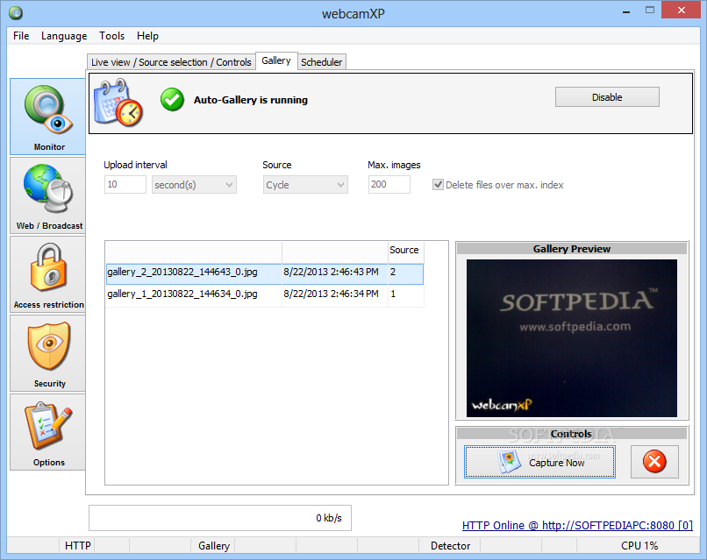Switch to Live view / Source selection tab
The width and height of the screenshot is (707, 560).
[x=171, y=62]
